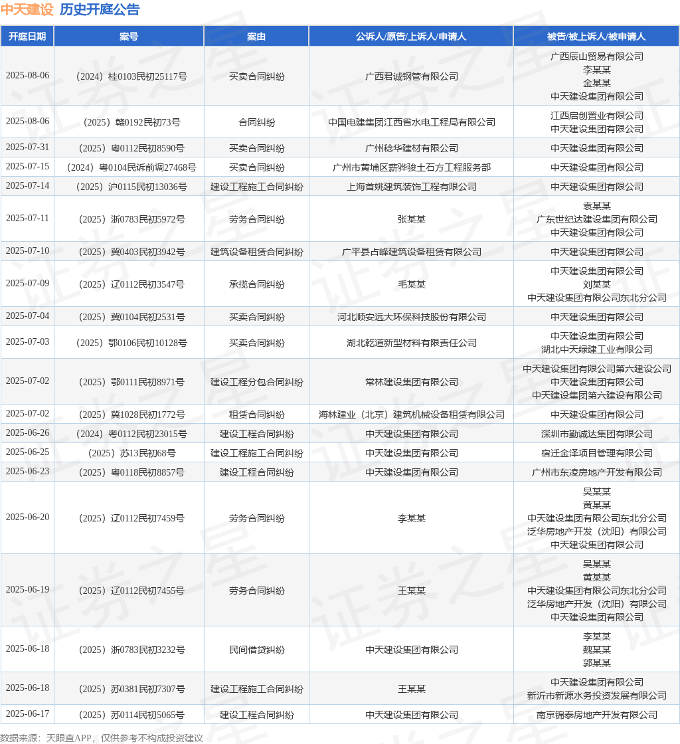Image resolution: width=680 pixels, height=744 pixels.
Task: Click date 2025-07-03
Action: (27, 341)
